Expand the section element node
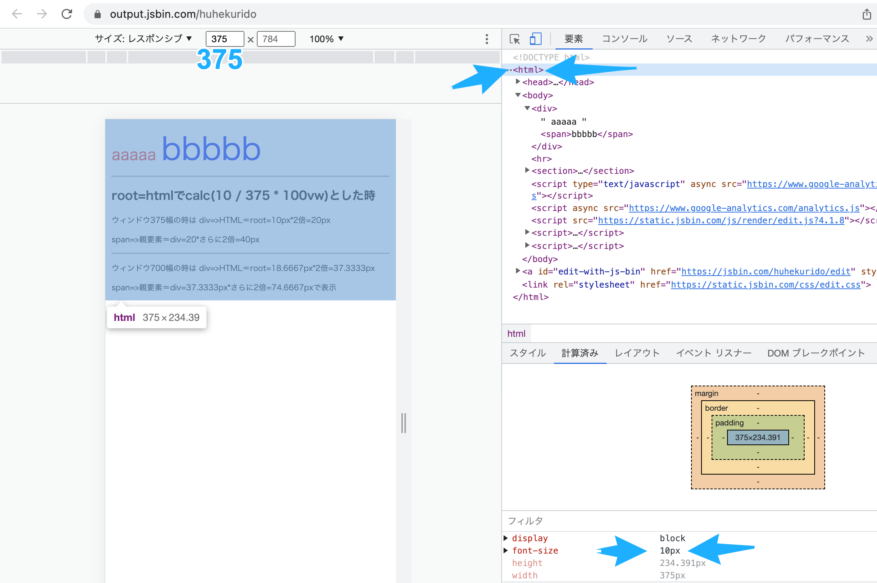The height and width of the screenshot is (583, 877). coord(527,170)
